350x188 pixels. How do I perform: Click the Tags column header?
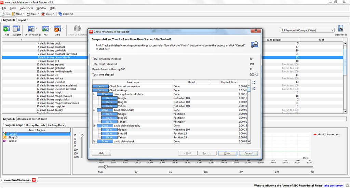tap(321, 40)
